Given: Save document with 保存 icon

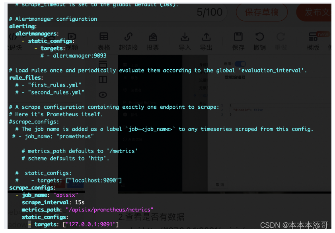Looking at the screenshot, I should [238, 41].
